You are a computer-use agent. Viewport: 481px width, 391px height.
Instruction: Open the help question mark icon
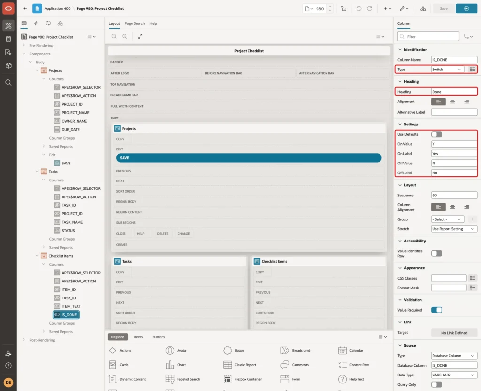pos(8,366)
